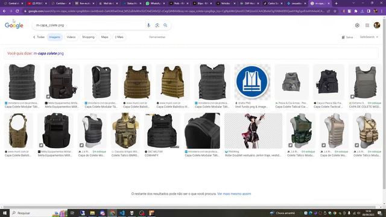Switch to the Vehicles tab
386x217 pixels.
pos(226,4)
